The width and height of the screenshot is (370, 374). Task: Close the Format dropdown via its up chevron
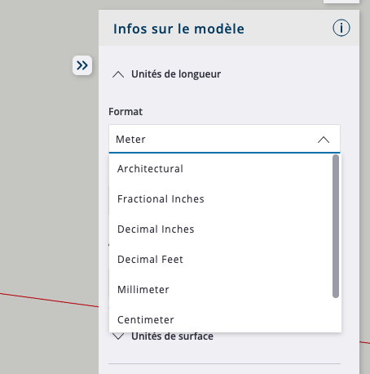click(324, 140)
